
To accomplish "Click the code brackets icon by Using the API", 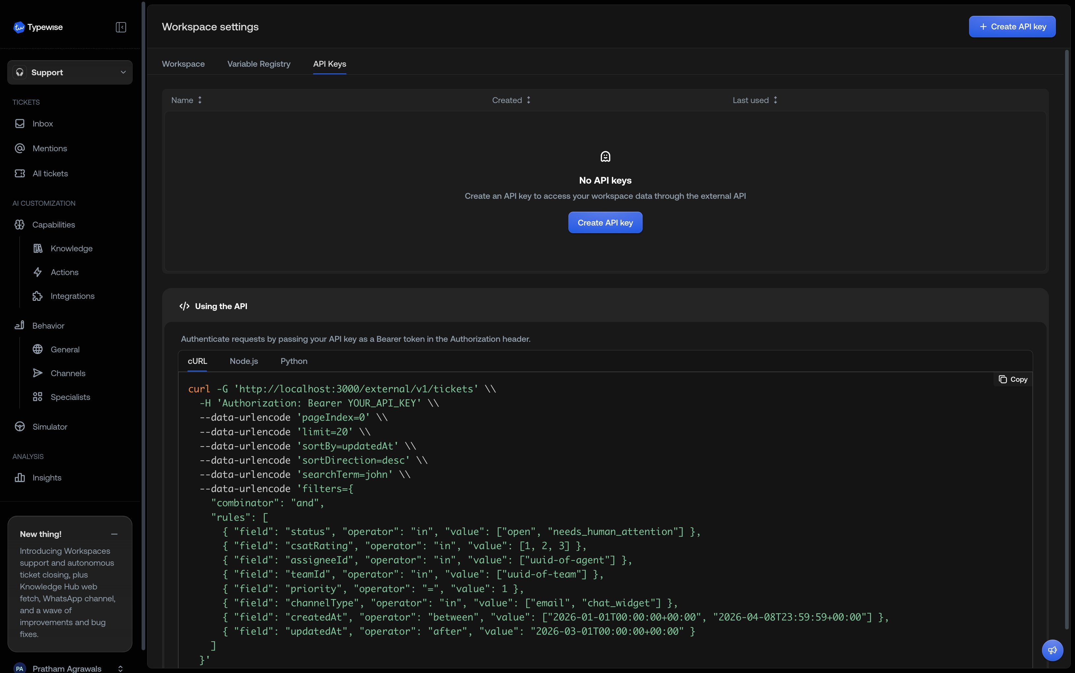I will (185, 306).
